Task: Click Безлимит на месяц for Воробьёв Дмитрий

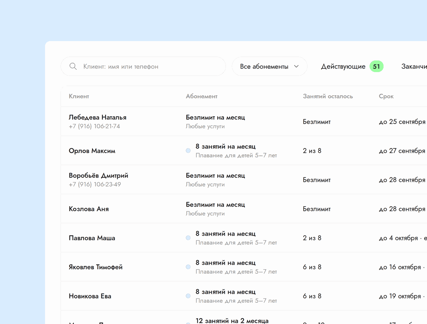Action: tap(215, 176)
